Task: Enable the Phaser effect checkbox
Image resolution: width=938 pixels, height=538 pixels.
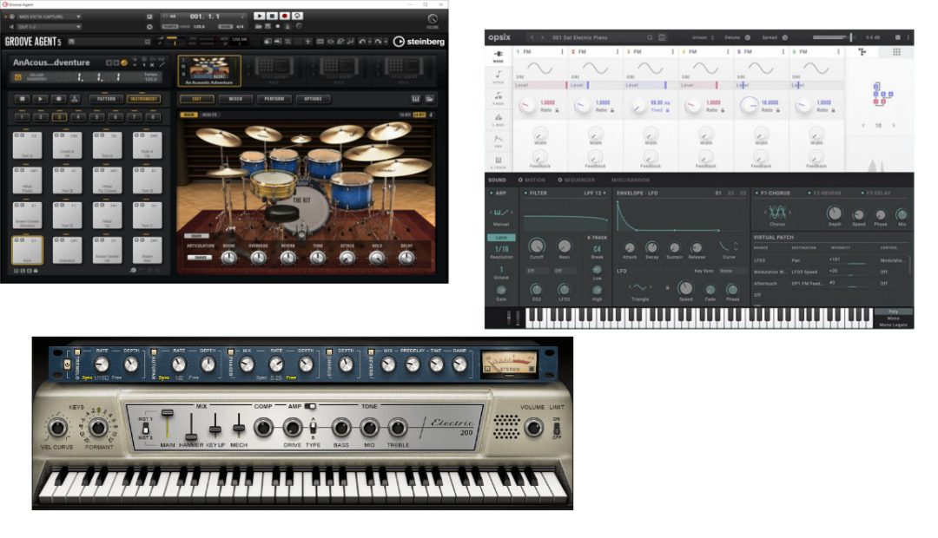Action: (x=231, y=351)
